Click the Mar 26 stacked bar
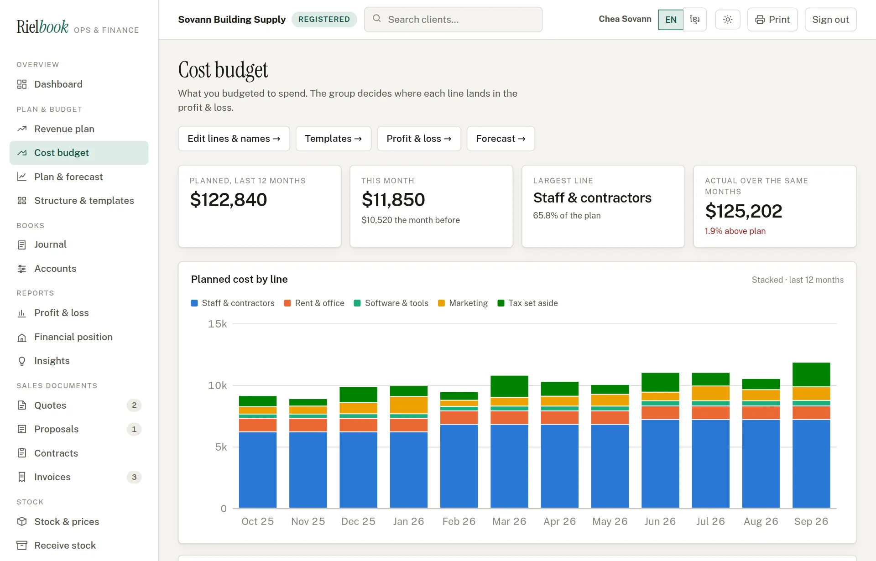 509,442
